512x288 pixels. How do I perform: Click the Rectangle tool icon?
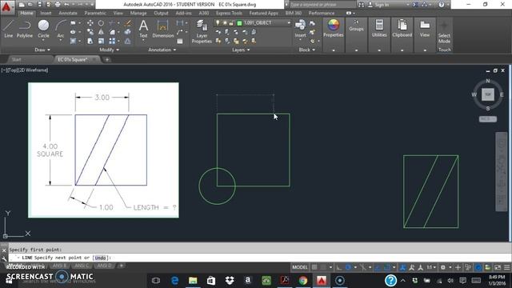tap(73, 23)
